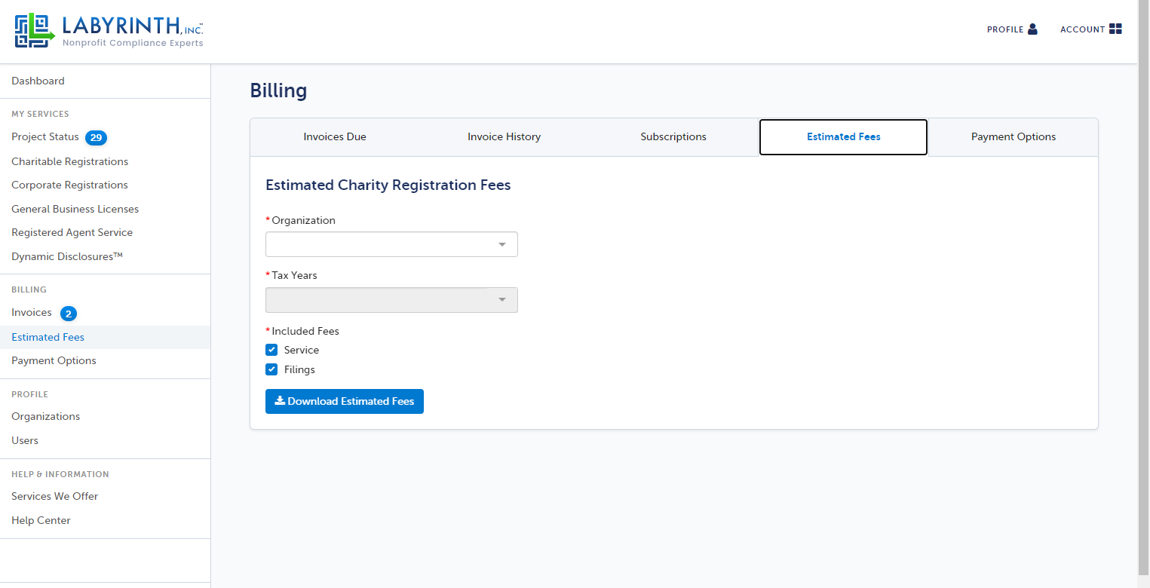Viewport: 1150px width, 588px height.
Task: Uncheck the Service fee checkbox
Action: pos(271,350)
